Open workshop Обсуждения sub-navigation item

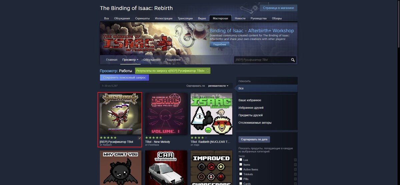(152, 60)
